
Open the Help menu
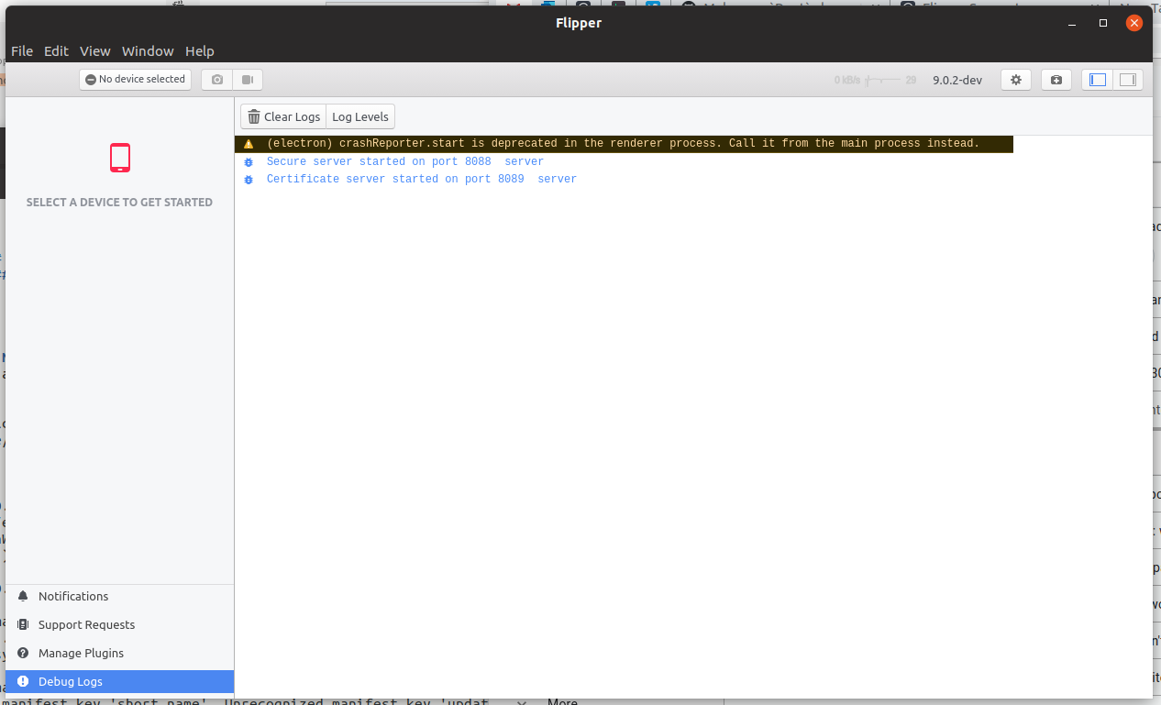[200, 51]
